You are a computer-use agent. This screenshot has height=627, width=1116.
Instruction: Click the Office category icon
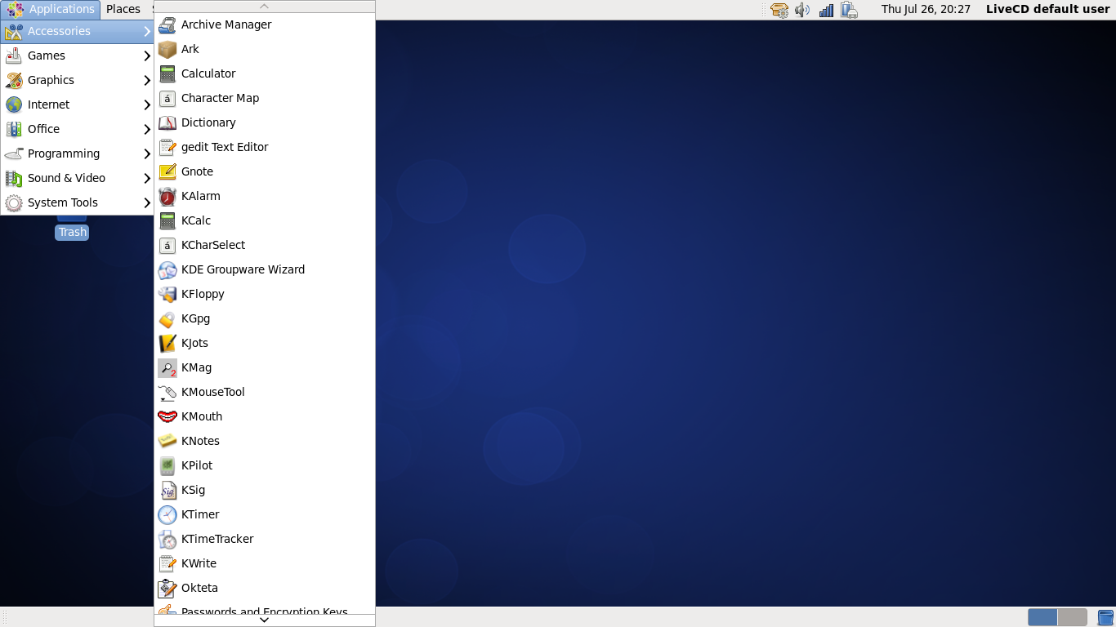14,129
